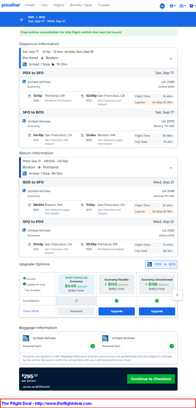Show more upgrade options with right arrow
Viewport: 196px width, 408px height.
pos(177,295)
